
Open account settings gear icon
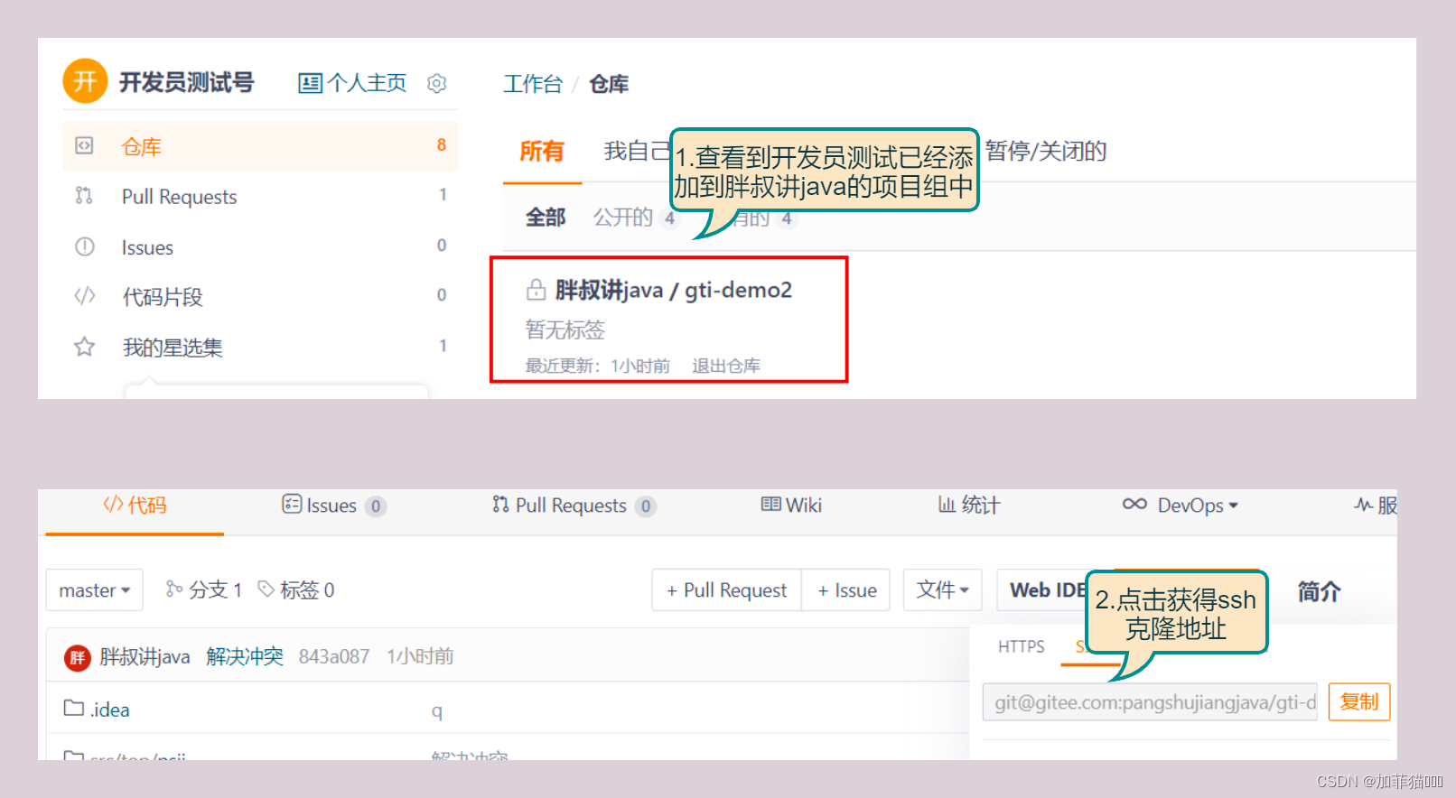(437, 83)
